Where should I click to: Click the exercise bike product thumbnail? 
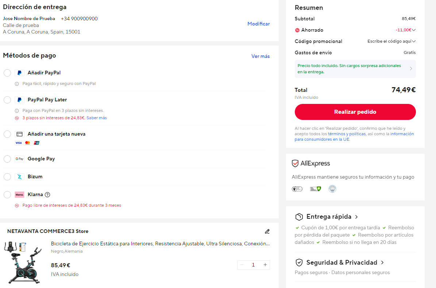coord(23,262)
